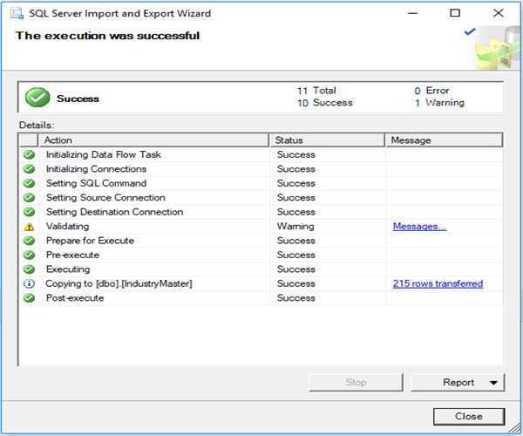Viewport: 523px width, 436px height.
Task: Click the Message column header
Action: [x=443, y=140]
